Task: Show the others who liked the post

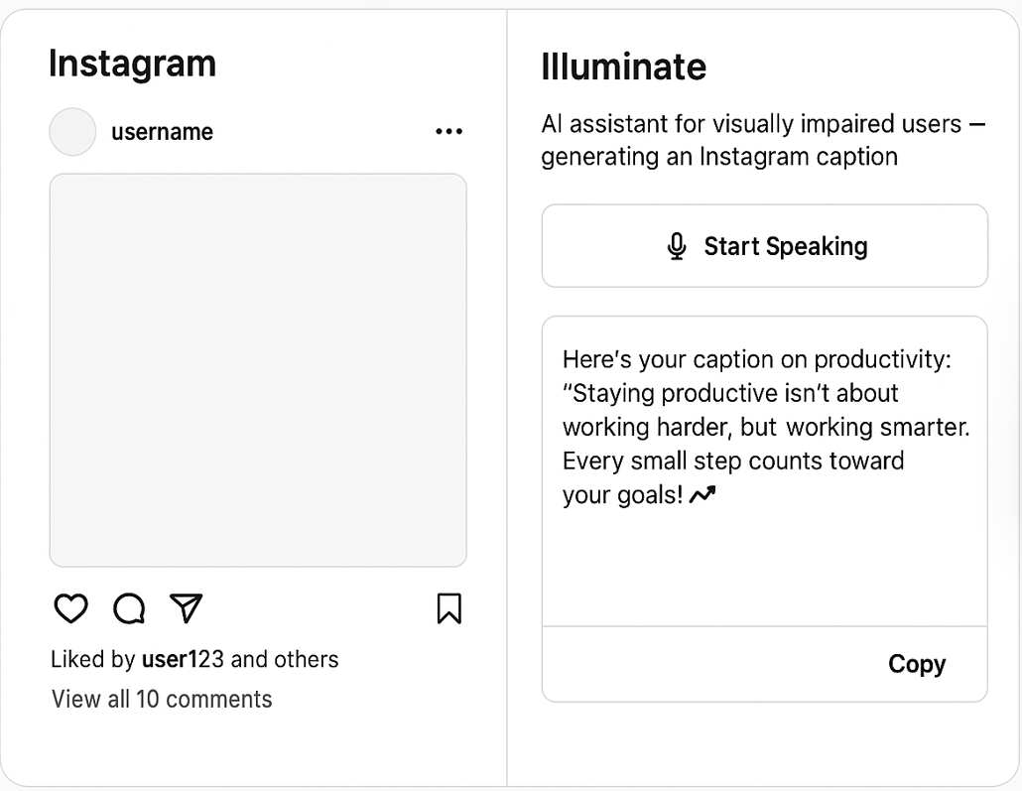Action: [x=308, y=659]
